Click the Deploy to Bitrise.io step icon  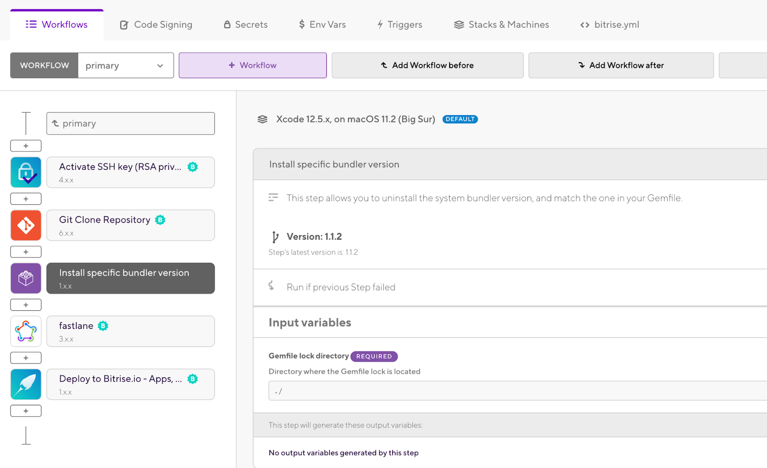pyautogui.click(x=26, y=384)
